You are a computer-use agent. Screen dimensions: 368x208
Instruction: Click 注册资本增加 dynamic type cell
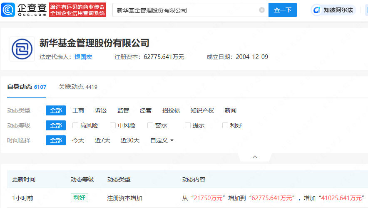pyautogui.click(x=124, y=198)
